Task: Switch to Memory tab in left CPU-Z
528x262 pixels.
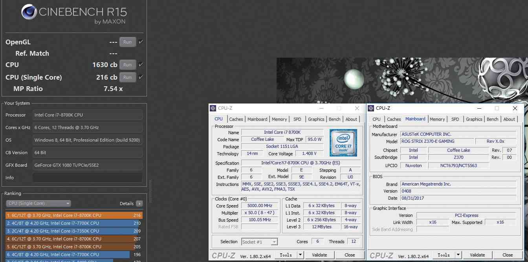Action: (x=279, y=119)
